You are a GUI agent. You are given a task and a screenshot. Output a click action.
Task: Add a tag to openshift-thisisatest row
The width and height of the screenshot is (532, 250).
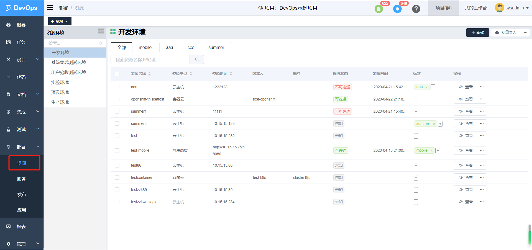tap(416, 99)
